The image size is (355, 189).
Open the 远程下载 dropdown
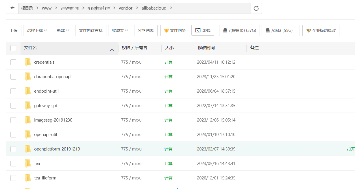click(37, 30)
